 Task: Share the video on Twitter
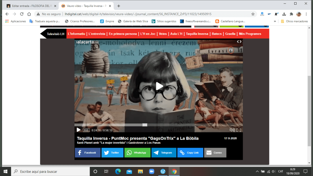pyautogui.click(x=112, y=153)
